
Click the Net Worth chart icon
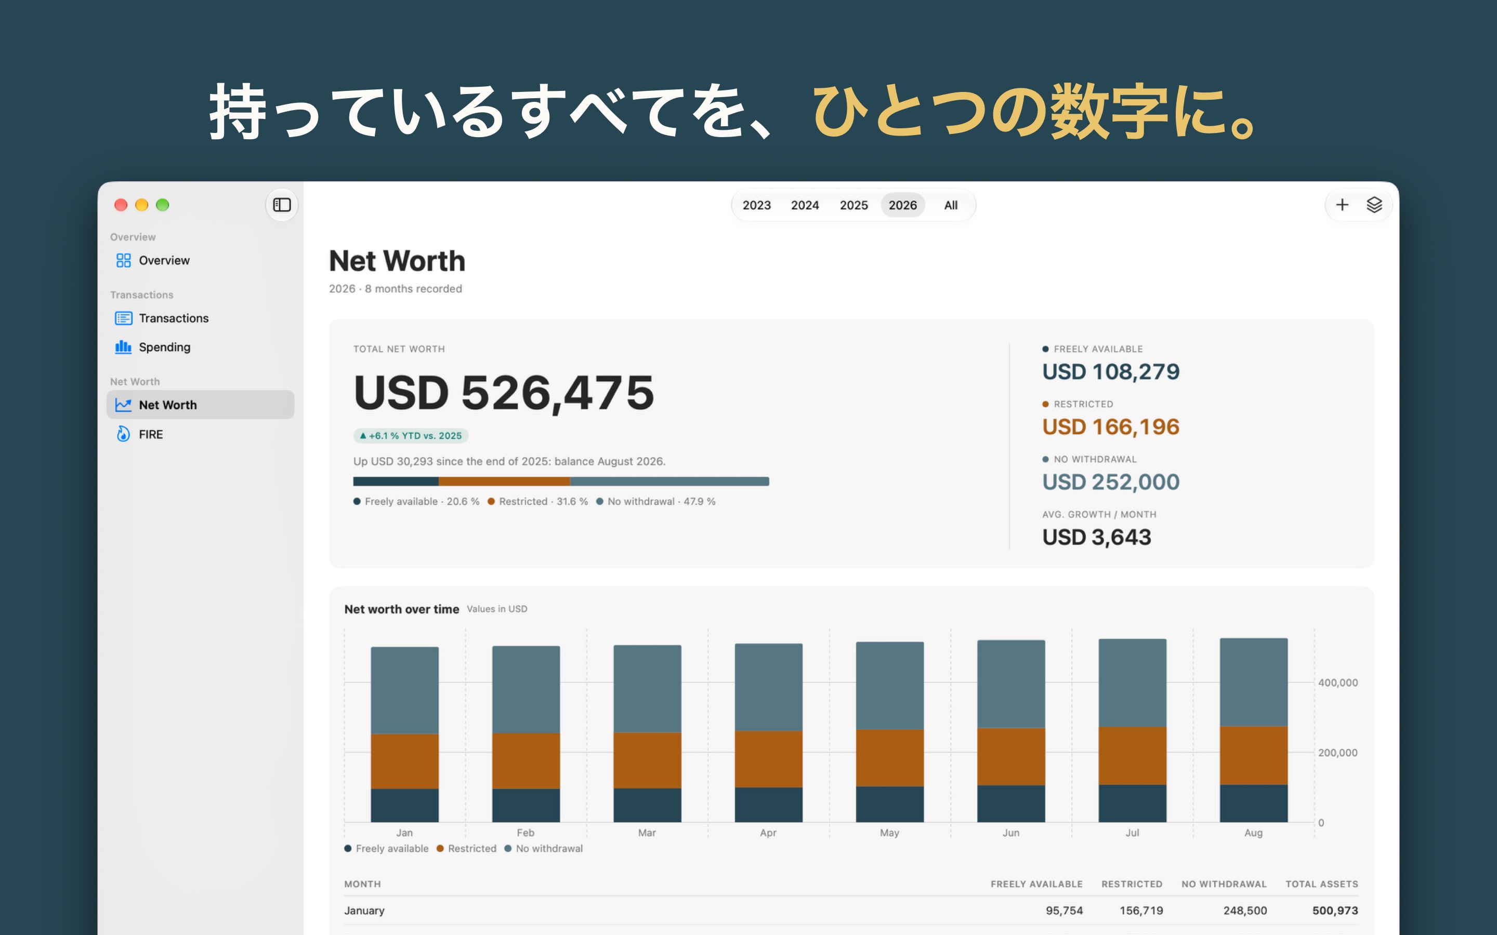tap(123, 405)
